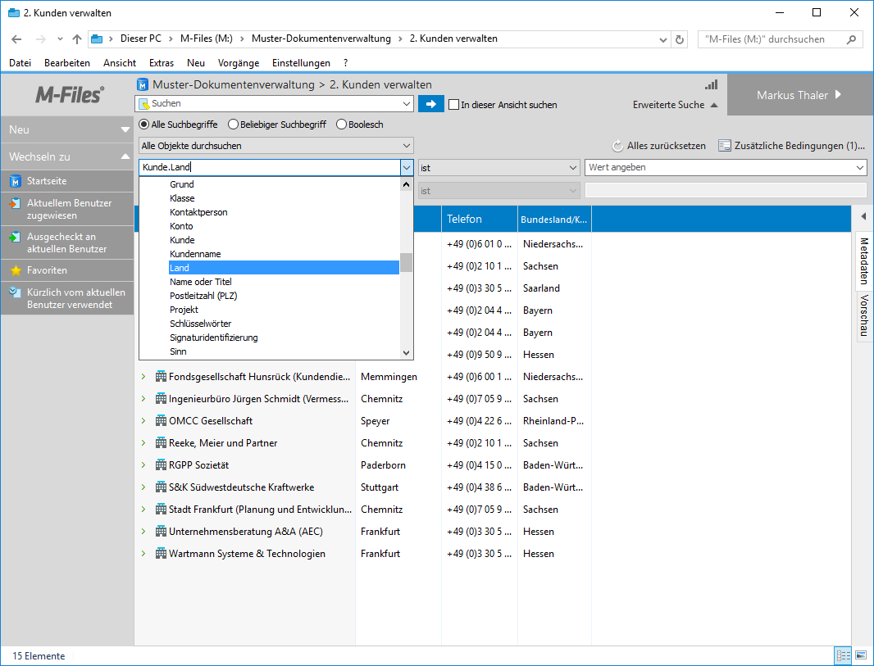Collapse the Erweiterte Suche panel

click(x=675, y=105)
